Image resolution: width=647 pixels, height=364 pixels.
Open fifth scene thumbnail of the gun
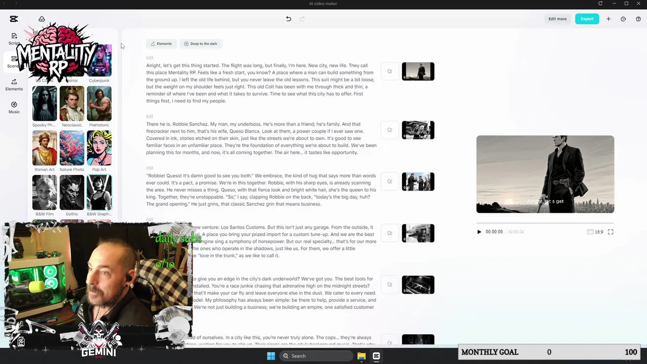click(418, 285)
